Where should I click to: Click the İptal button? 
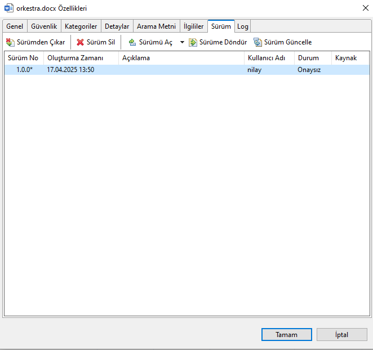point(342,334)
